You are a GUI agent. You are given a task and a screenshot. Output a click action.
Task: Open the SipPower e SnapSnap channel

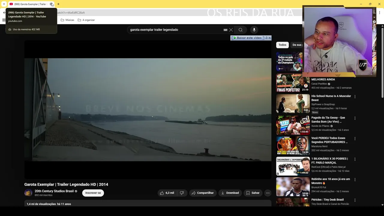pyautogui.click(x=323, y=104)
